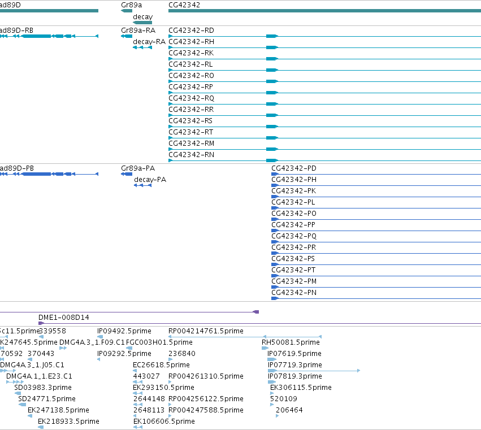
Task: Select protein CG42342-PL
Action: coord(293,202)
